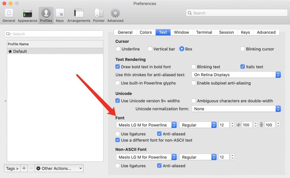Click the magnifier in profile search
Image resolution: width=290 pixels, height=178 pixels.
pyautogui.click(x=8, y=34)
